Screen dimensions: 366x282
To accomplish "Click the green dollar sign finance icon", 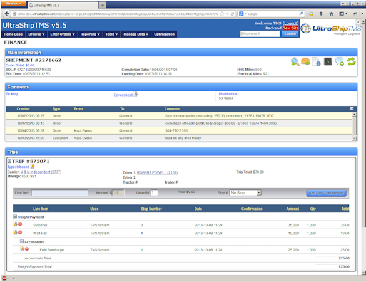I will click(x=328, y=61).
